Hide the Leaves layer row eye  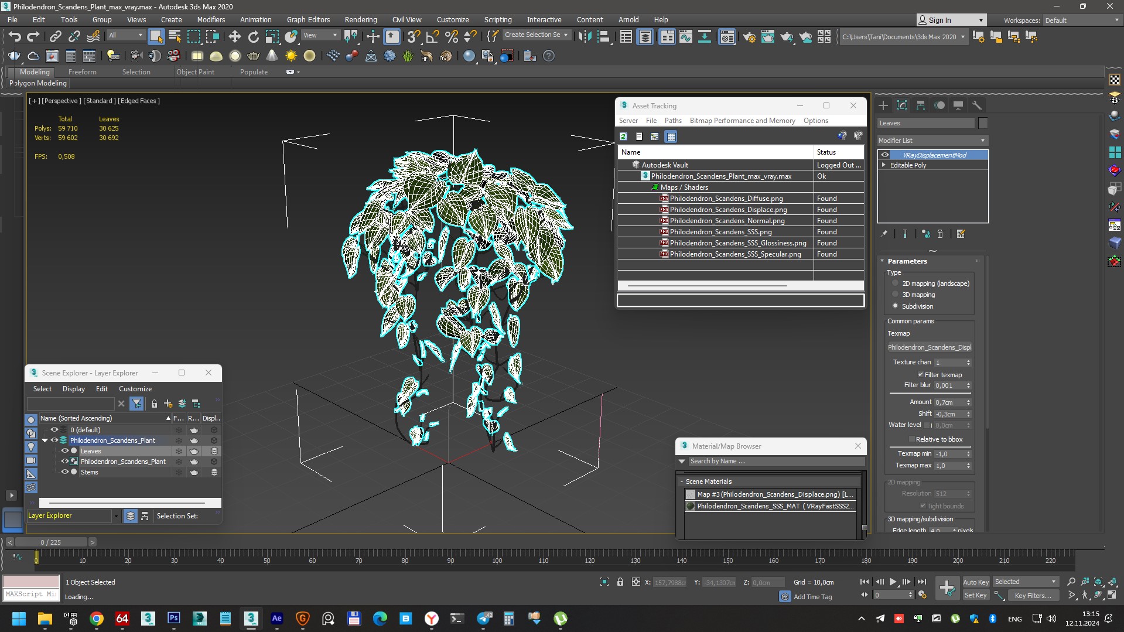tap(65, 451)
